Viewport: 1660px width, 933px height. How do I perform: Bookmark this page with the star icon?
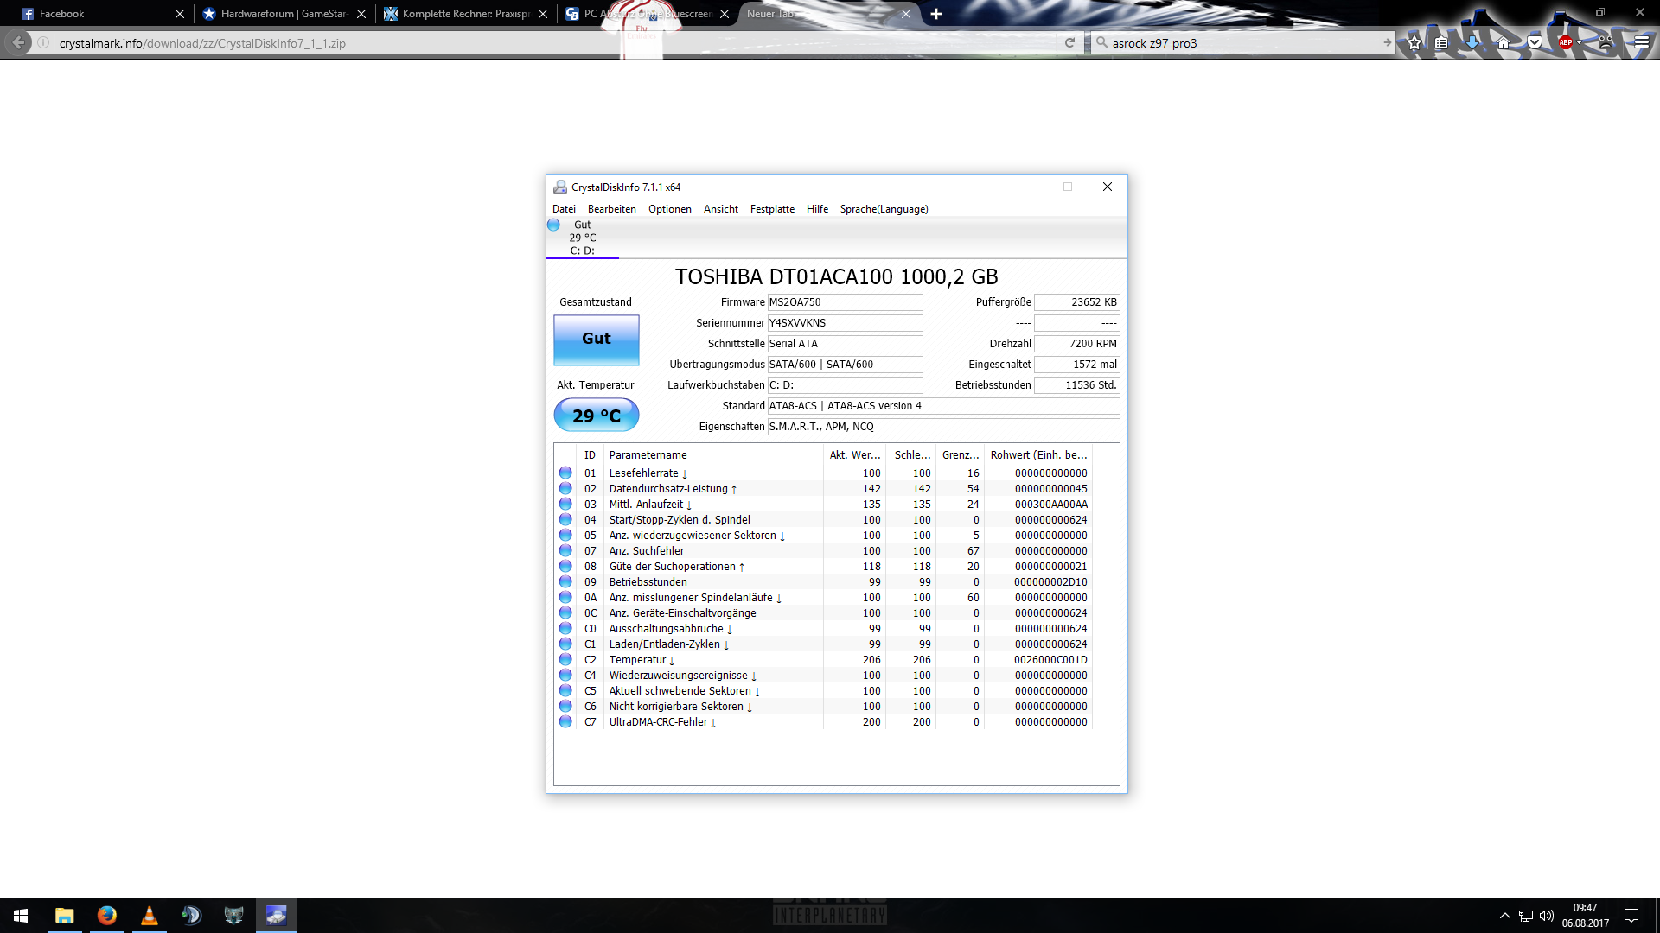(1414, 42)
